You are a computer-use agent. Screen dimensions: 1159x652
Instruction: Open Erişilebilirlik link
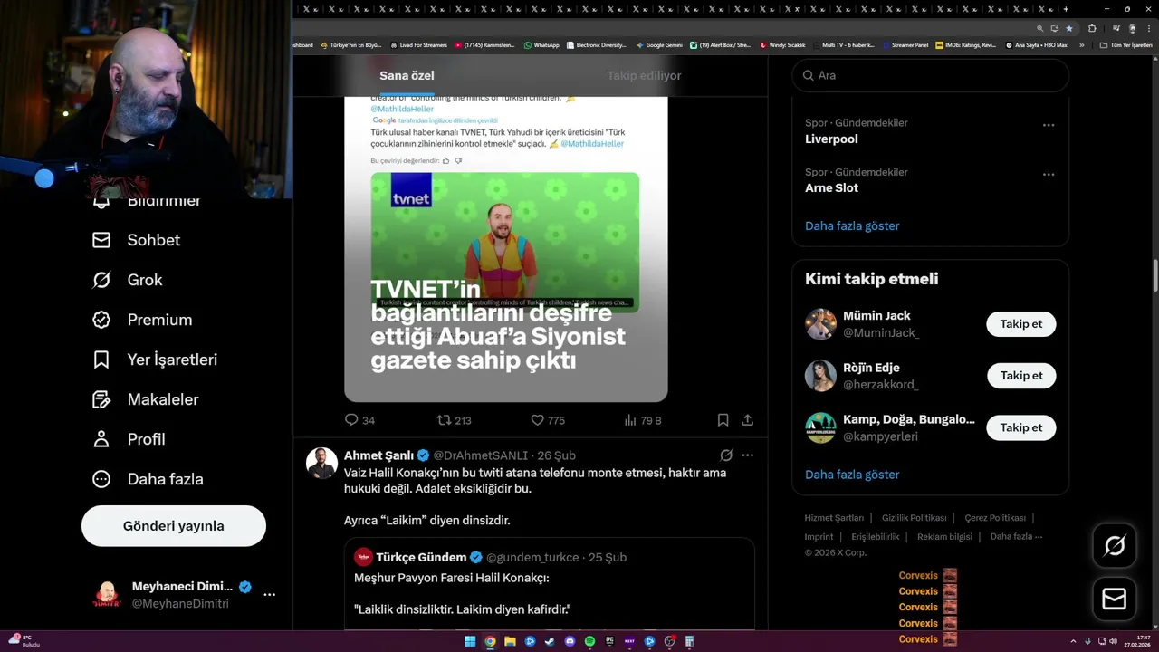point(875,537)
